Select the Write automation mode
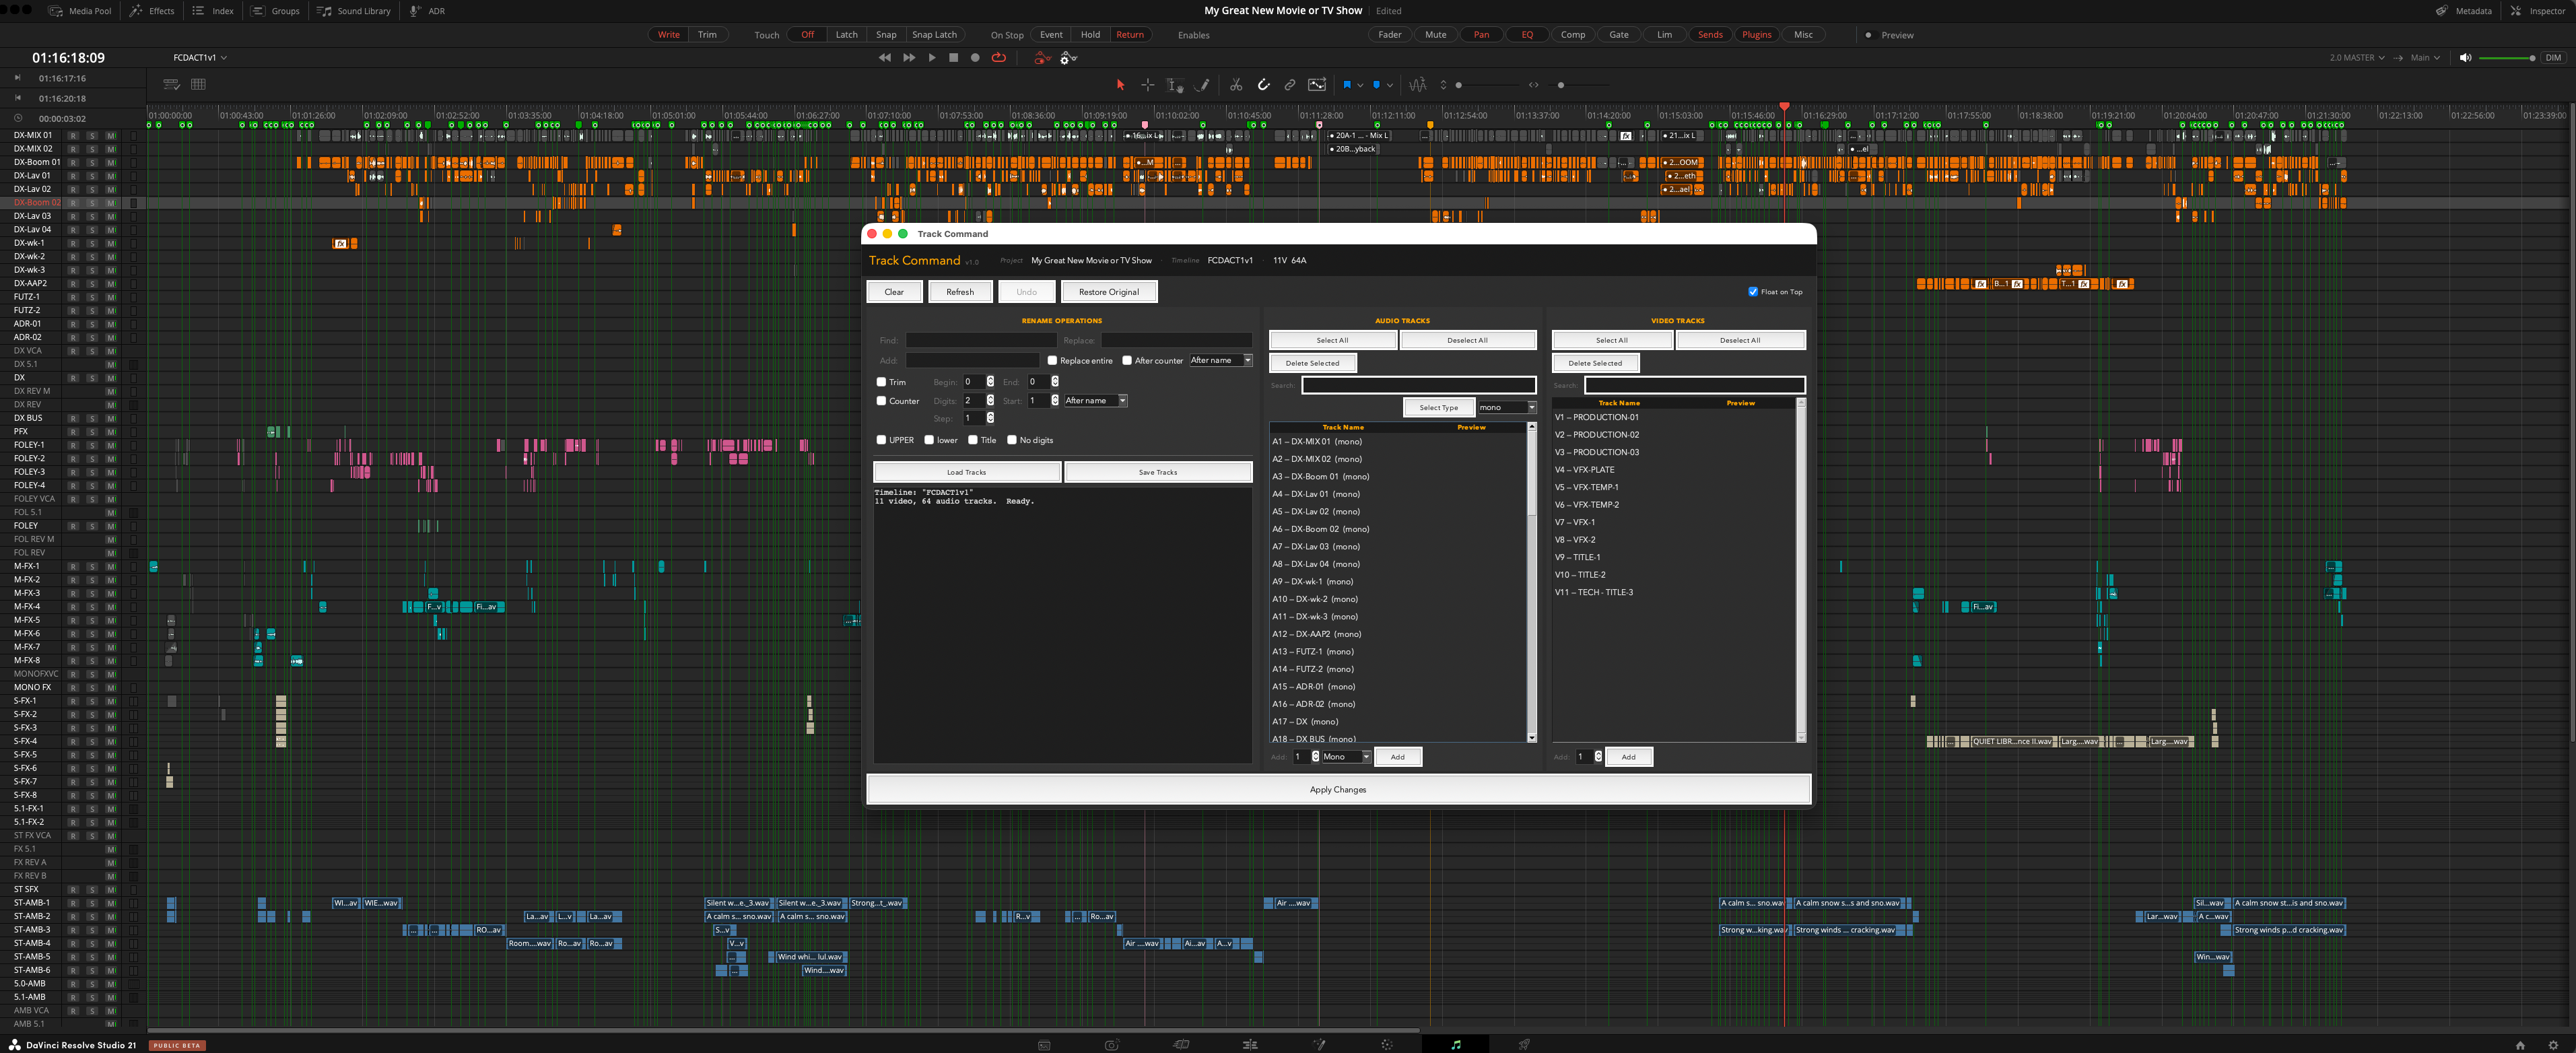Viewport: 2576px width, 1053px height. point(668,35)
